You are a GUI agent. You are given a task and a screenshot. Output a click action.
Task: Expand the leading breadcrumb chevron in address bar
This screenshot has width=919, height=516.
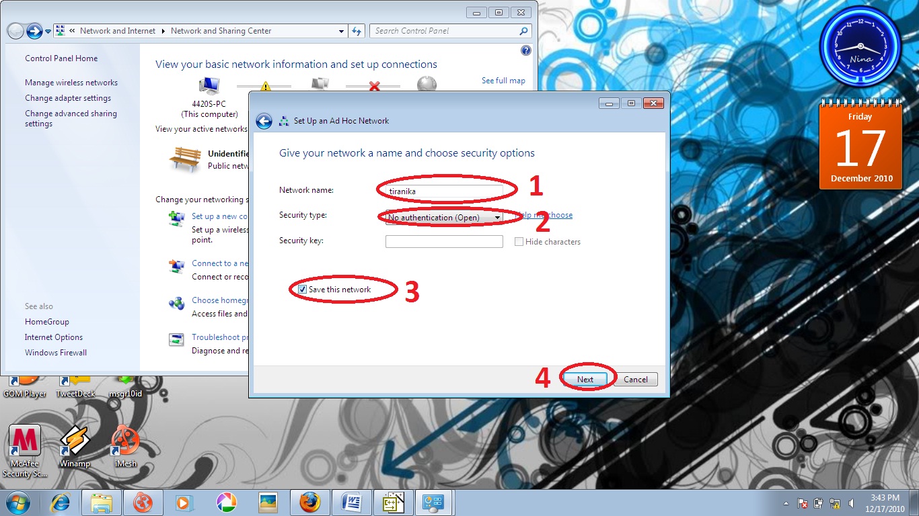click(x=72, y=31)
